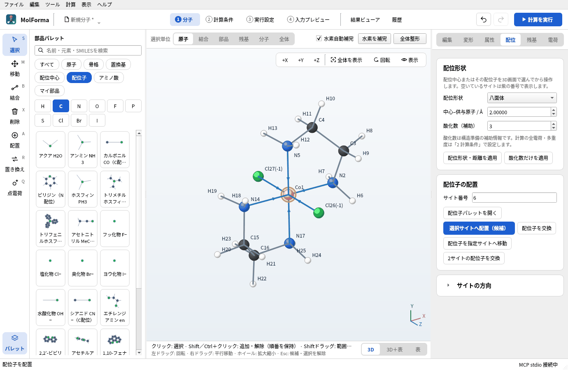Set selection unit to 結合
The width and height of the screenshot is (568, 370).
coord(203,39)
